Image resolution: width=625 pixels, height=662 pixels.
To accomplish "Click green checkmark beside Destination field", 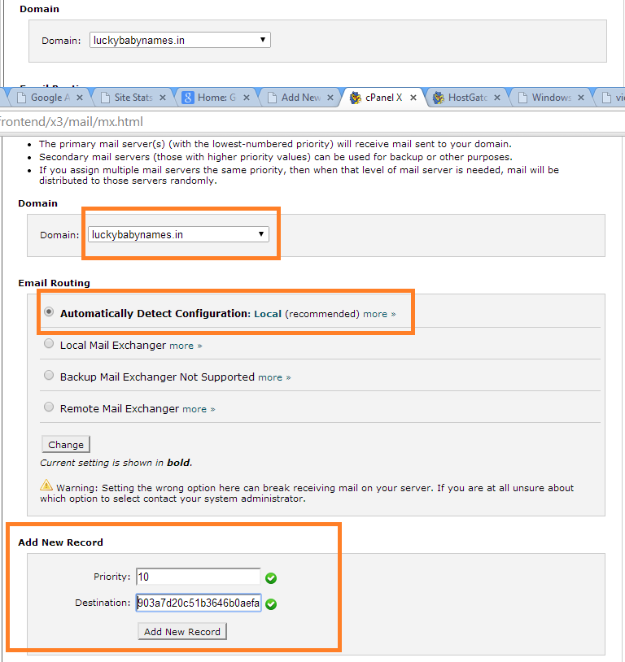I will [x=271, y=604].
